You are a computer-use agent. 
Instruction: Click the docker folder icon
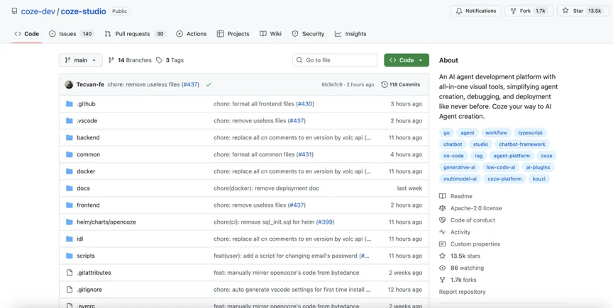70,171
